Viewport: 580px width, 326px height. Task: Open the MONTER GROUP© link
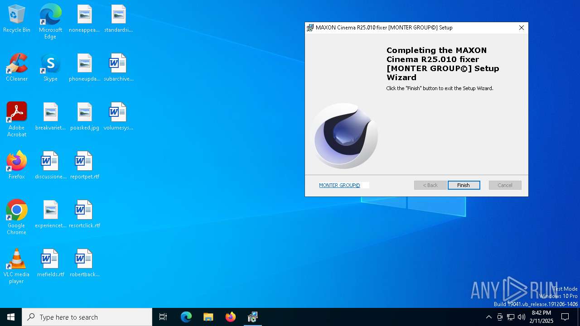pyautogui.click(x=339, y=185)
